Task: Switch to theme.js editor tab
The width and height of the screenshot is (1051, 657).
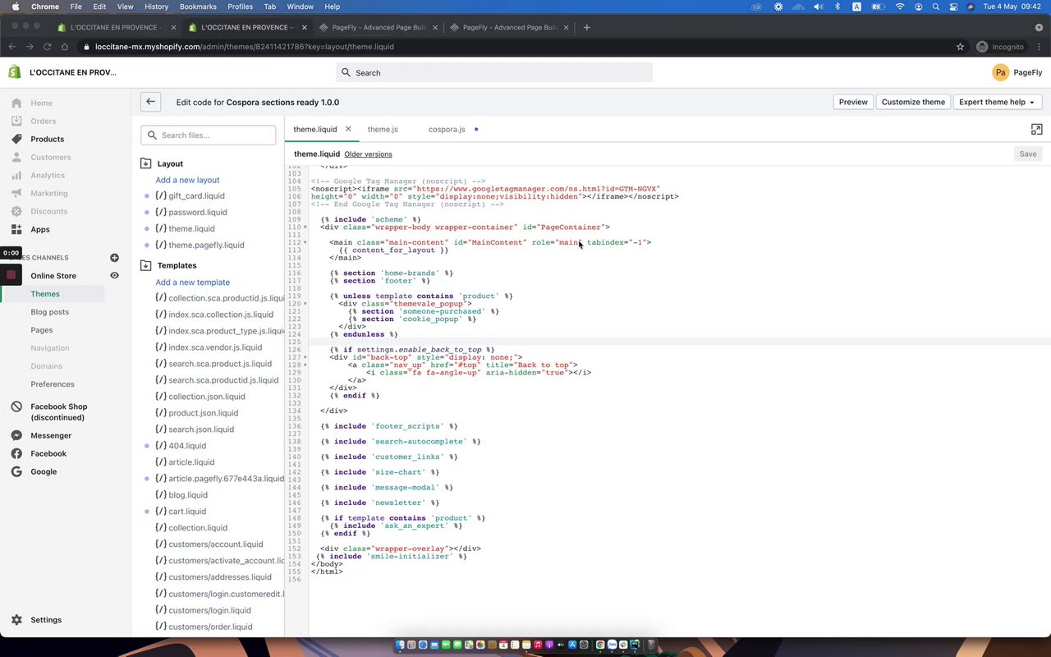Action: pyautogui.click(x=383, y=129)
